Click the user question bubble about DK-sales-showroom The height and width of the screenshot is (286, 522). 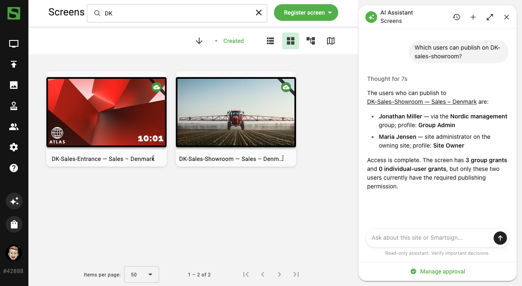459,52
